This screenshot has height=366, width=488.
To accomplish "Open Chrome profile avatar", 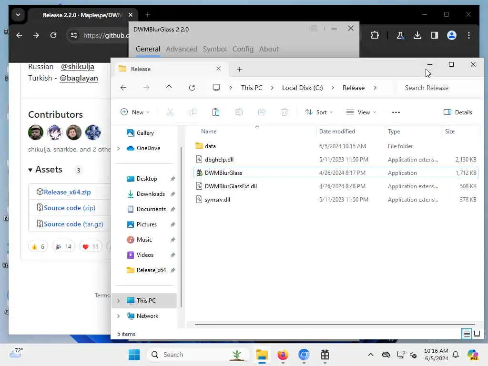I will tap(452, 35).
